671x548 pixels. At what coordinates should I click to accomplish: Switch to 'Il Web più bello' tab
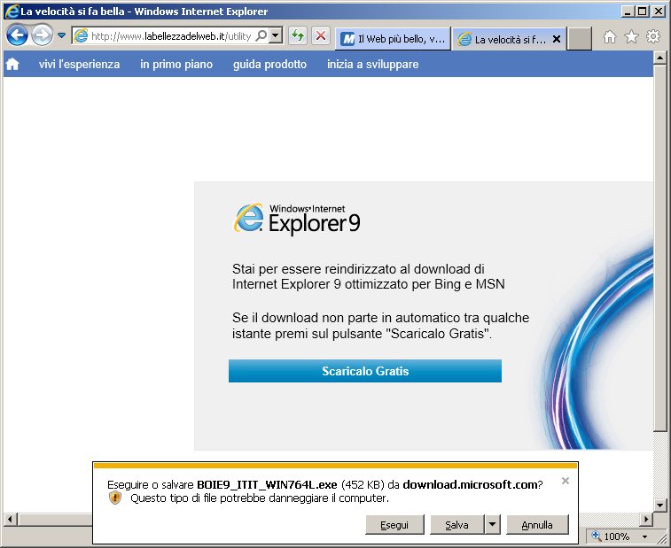coord(393,39)
